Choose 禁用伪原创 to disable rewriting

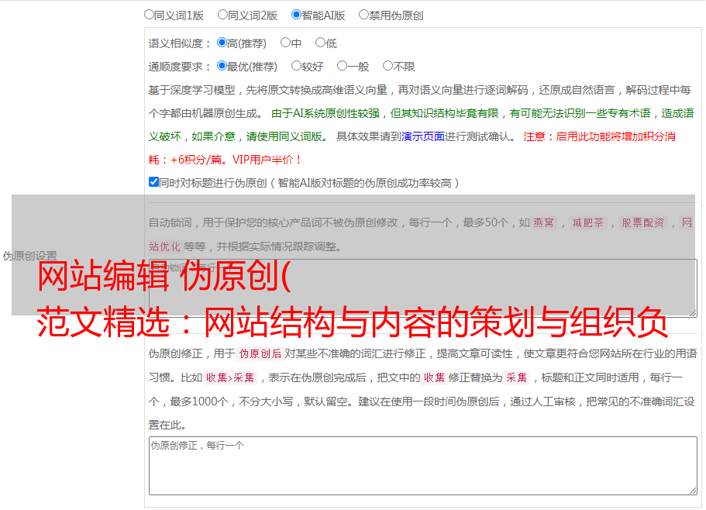click(363, 15)
